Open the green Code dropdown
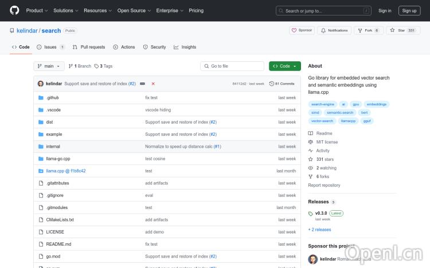430x268 pixels. click(284, 66)
